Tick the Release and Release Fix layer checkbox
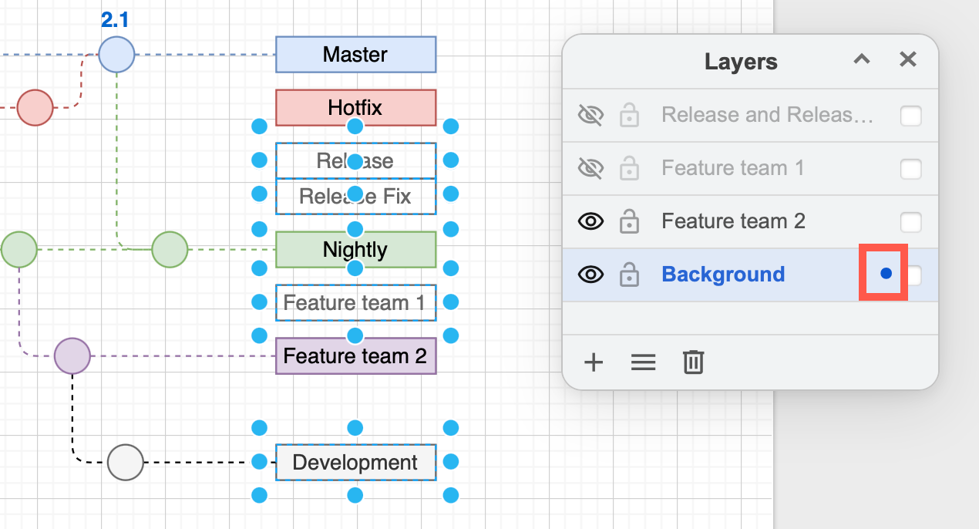The height and width of the screenshot is (529, 979). (911, 116)
